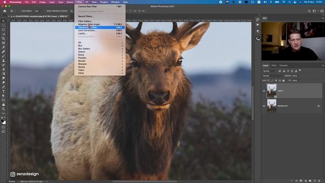Filter layers by adjustment layer icon

[284, 71]
